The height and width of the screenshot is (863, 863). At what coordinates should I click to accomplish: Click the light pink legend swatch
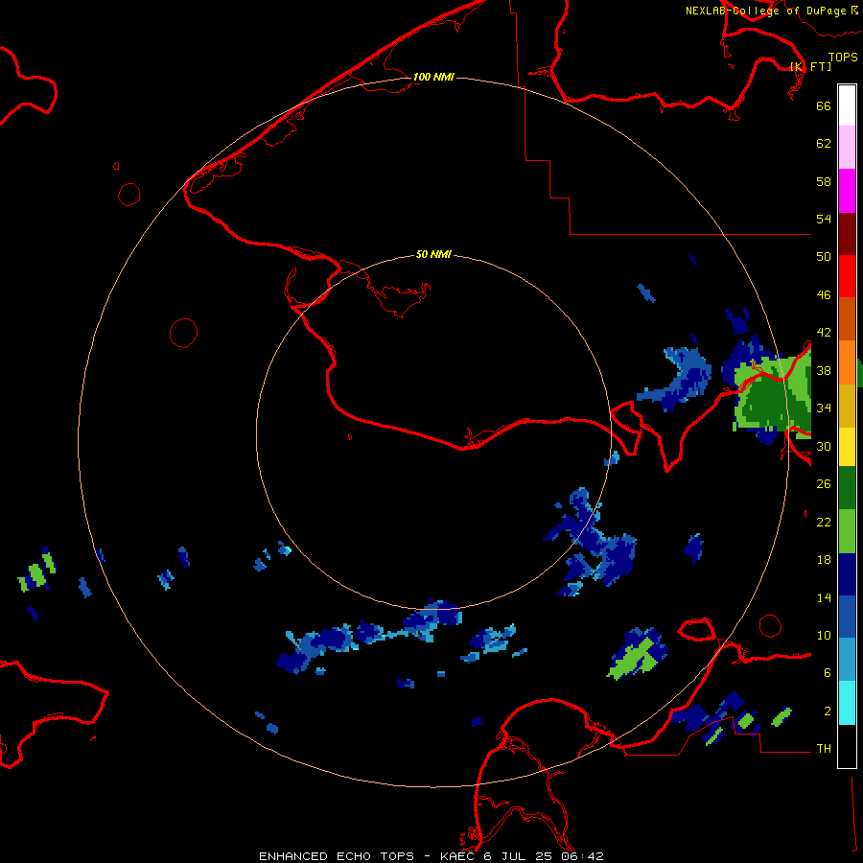point(847,147)
